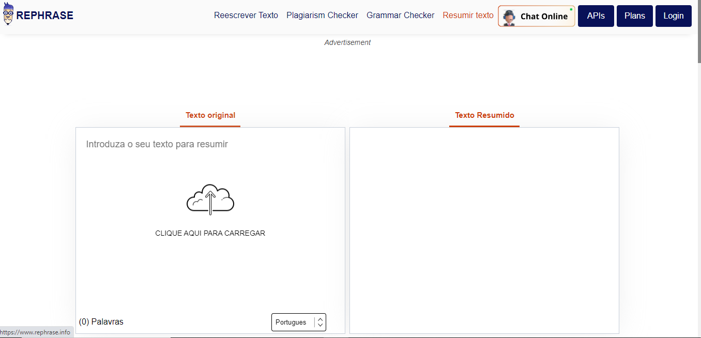Click the REPHRASE brand name text
This screenshot has width=701, height=338.
(45, 16)
